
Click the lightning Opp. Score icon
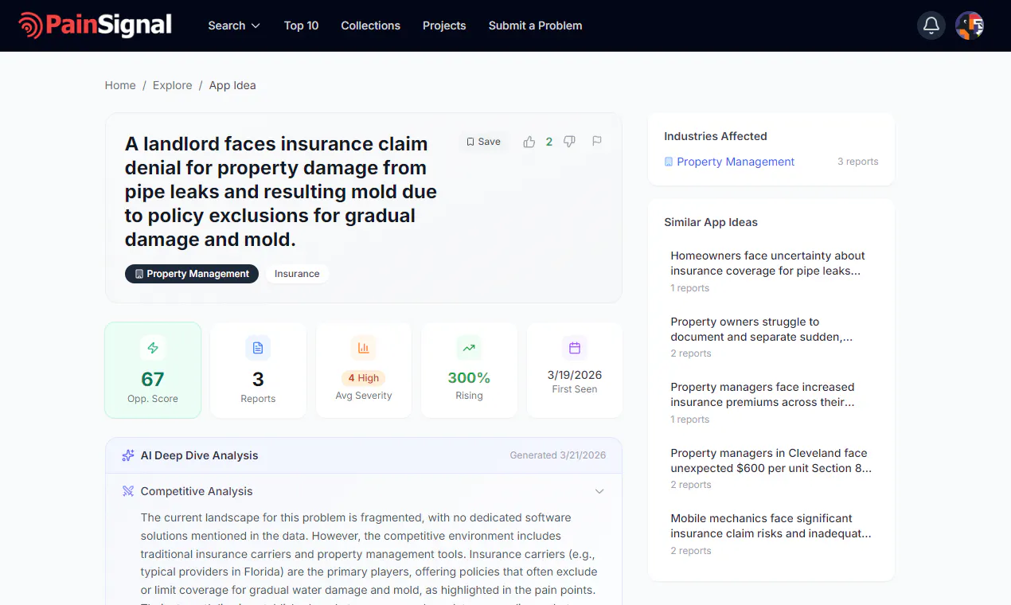[x=153, y=348]
